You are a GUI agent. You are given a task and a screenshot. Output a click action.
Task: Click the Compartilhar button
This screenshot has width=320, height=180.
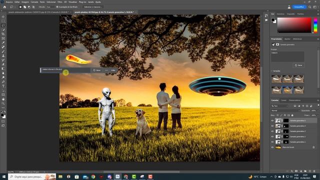299,7
